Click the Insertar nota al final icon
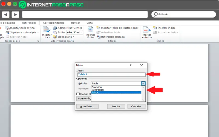 point(7,28)
